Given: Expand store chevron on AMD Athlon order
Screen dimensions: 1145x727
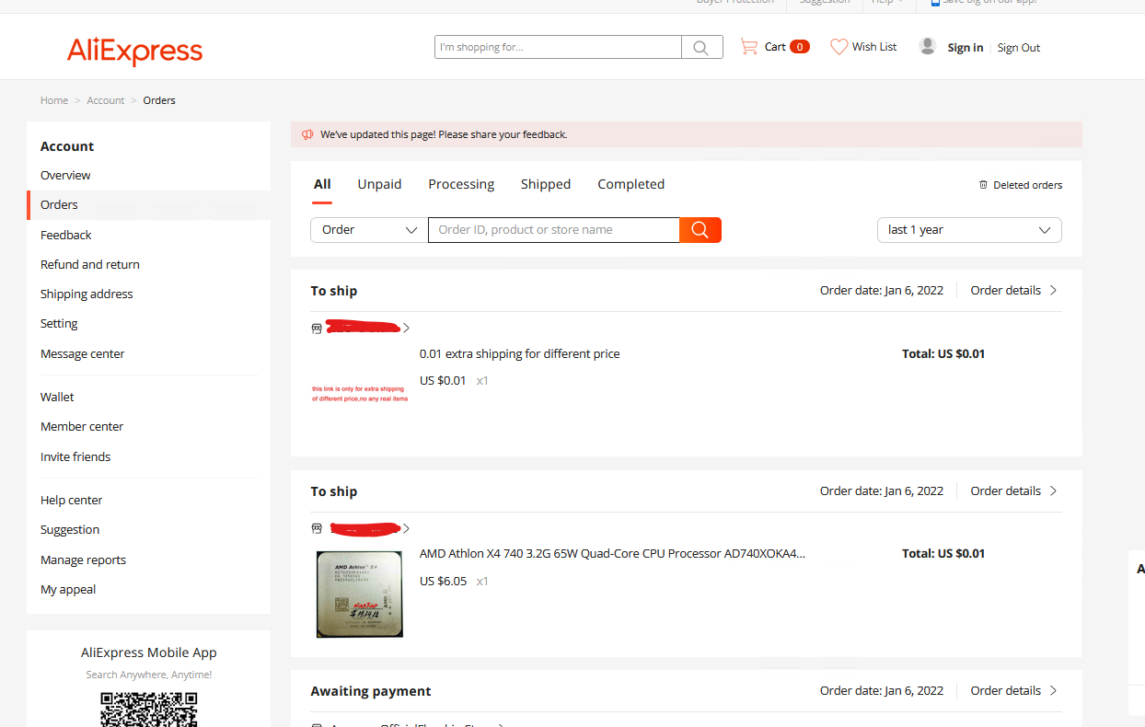Looking at the screenshot, I should tap(406, 528).
